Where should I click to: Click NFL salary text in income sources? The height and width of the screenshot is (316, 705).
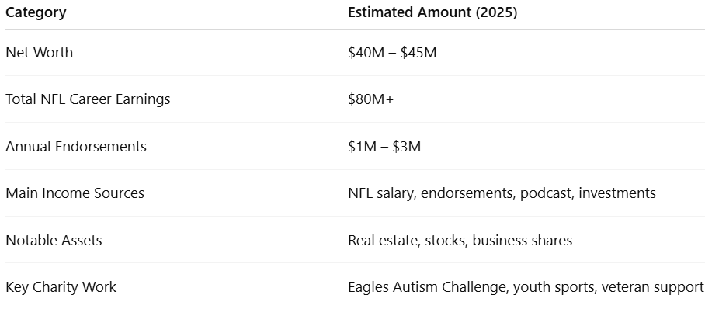[381, 193]
